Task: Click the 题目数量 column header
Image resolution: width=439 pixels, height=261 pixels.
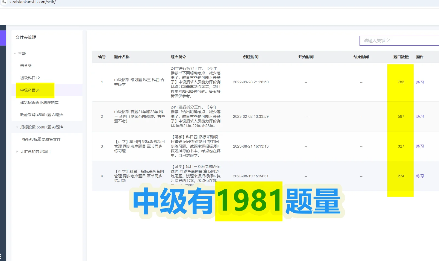Action: coord(400,57)
